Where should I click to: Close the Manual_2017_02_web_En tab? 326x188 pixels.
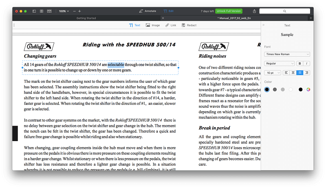pos(163,18)
